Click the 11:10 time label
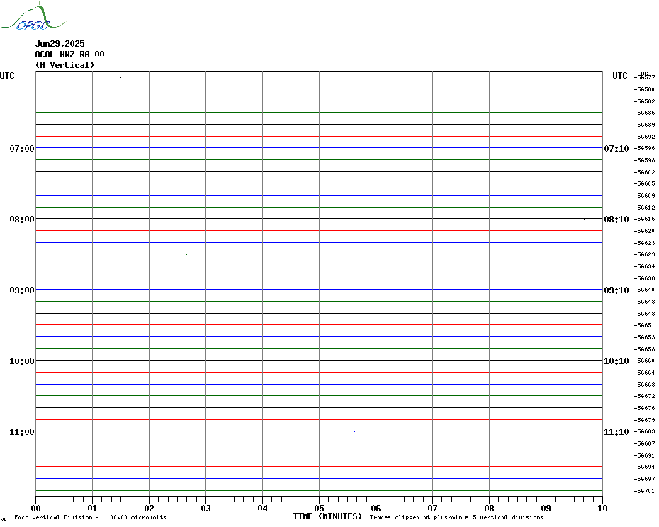659x527 pixels. point(616,432)
